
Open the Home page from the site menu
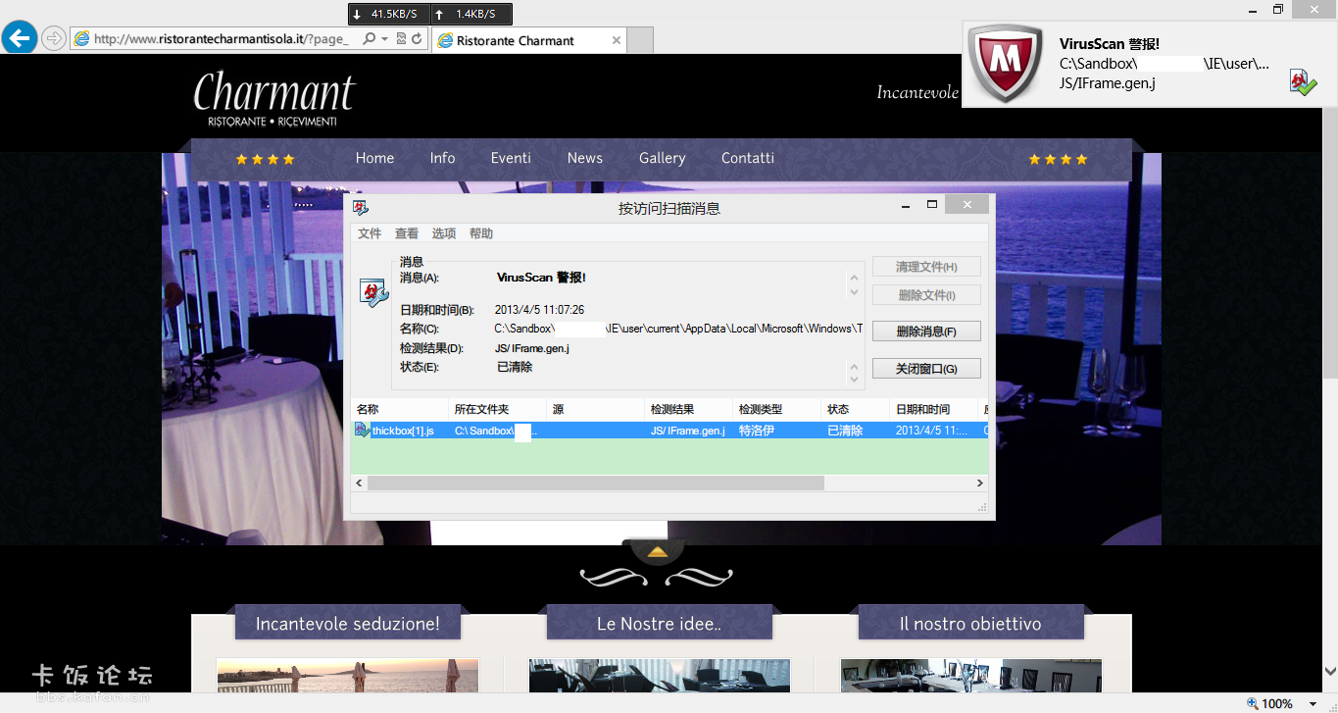coord(374,158)
